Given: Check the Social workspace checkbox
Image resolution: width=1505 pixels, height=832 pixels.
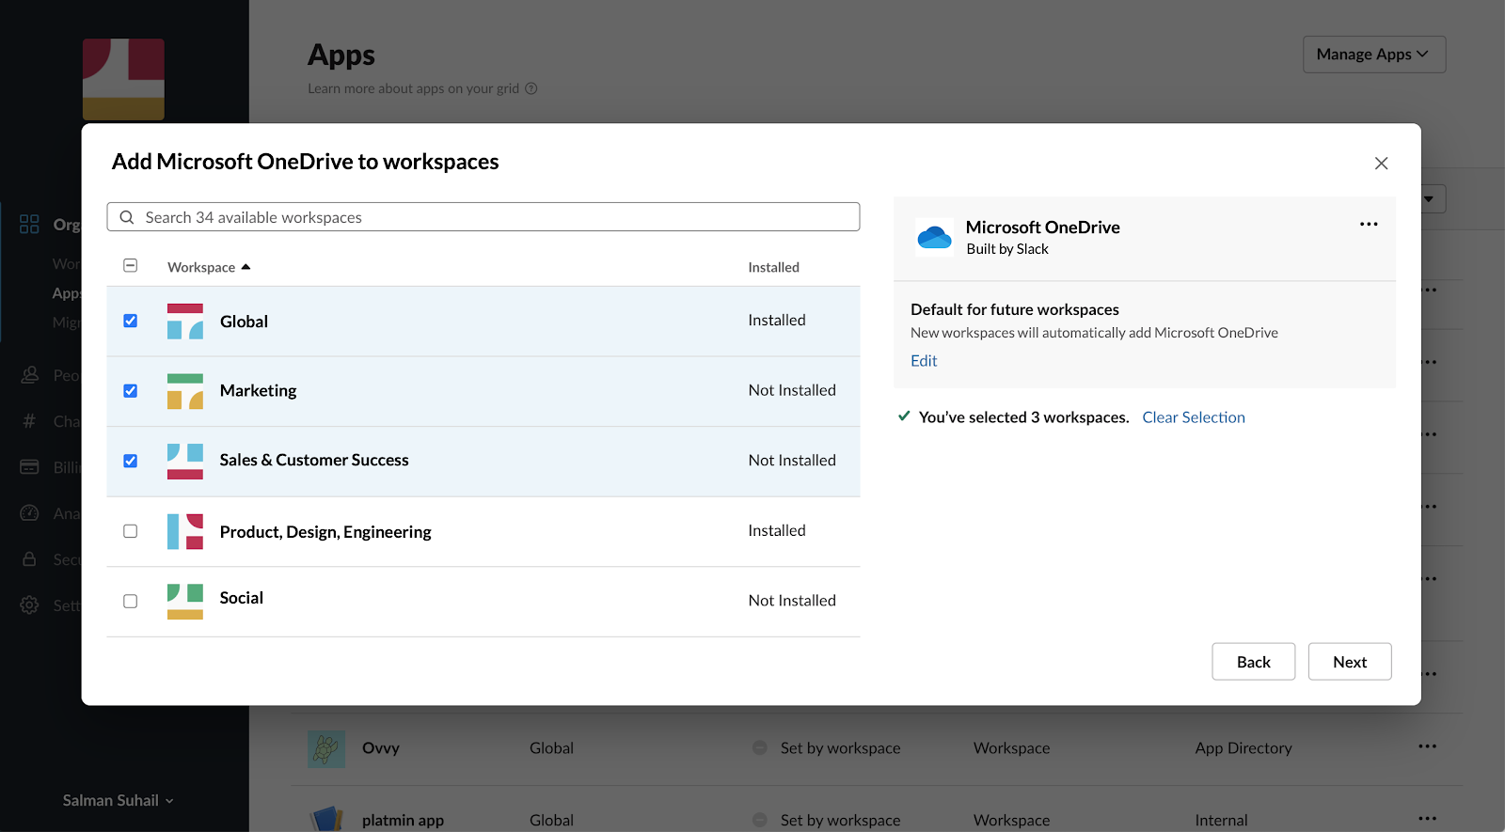Looking at the screenshot, I should pyautogui.click(x=131, y=602).
